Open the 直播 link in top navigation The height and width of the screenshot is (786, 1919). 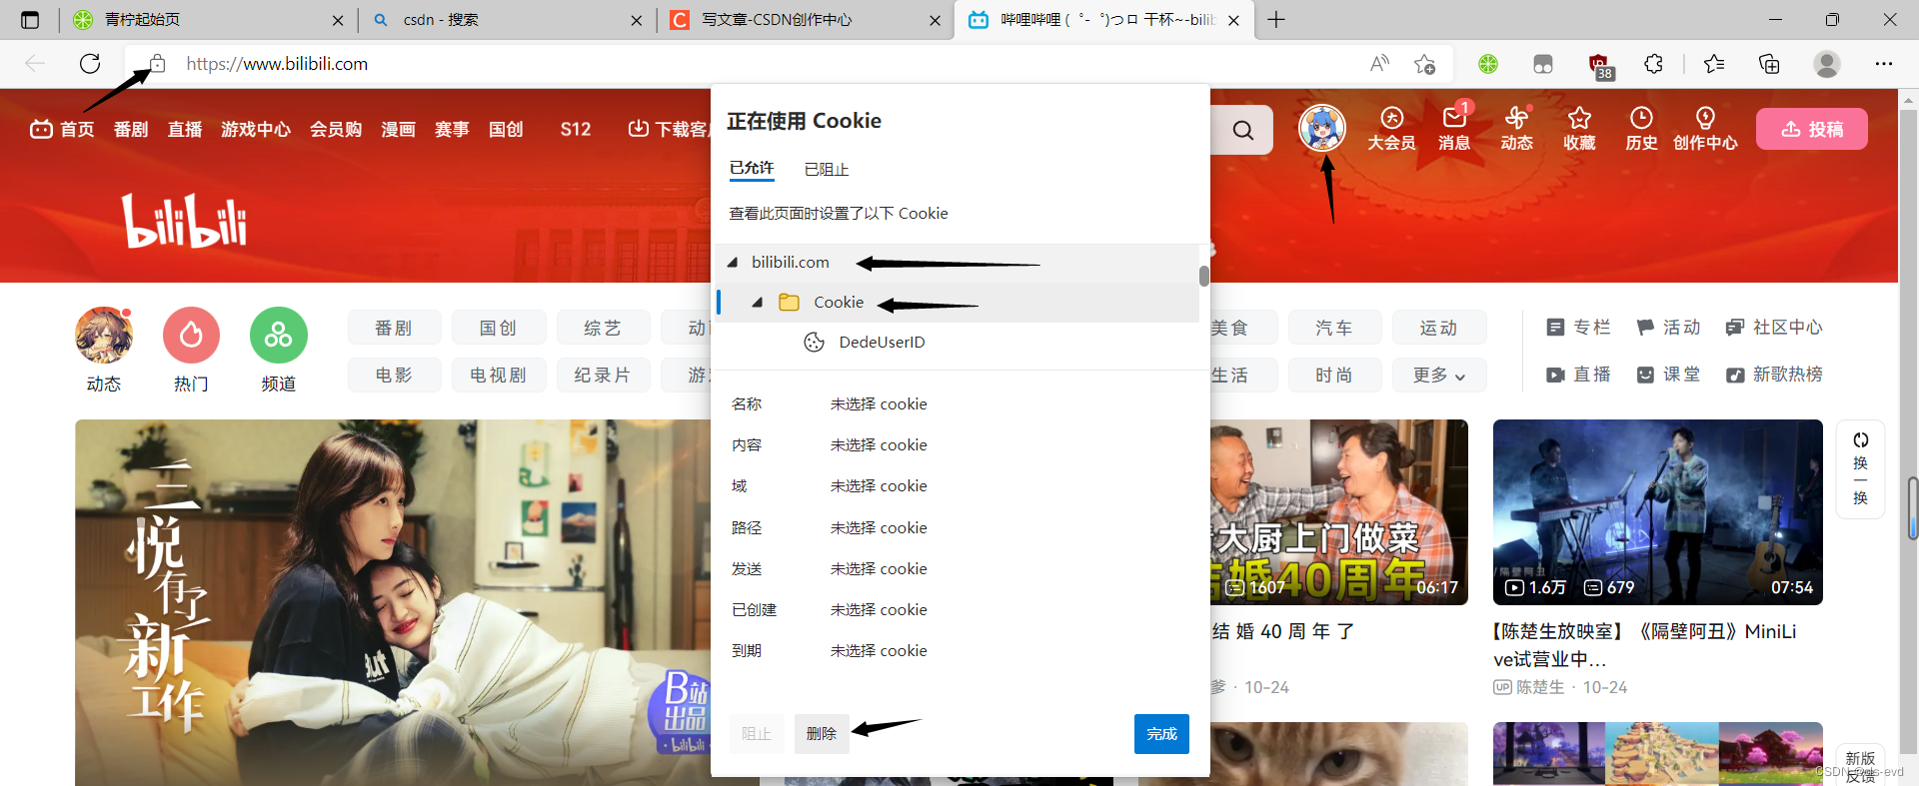click(x=185, y=130)
